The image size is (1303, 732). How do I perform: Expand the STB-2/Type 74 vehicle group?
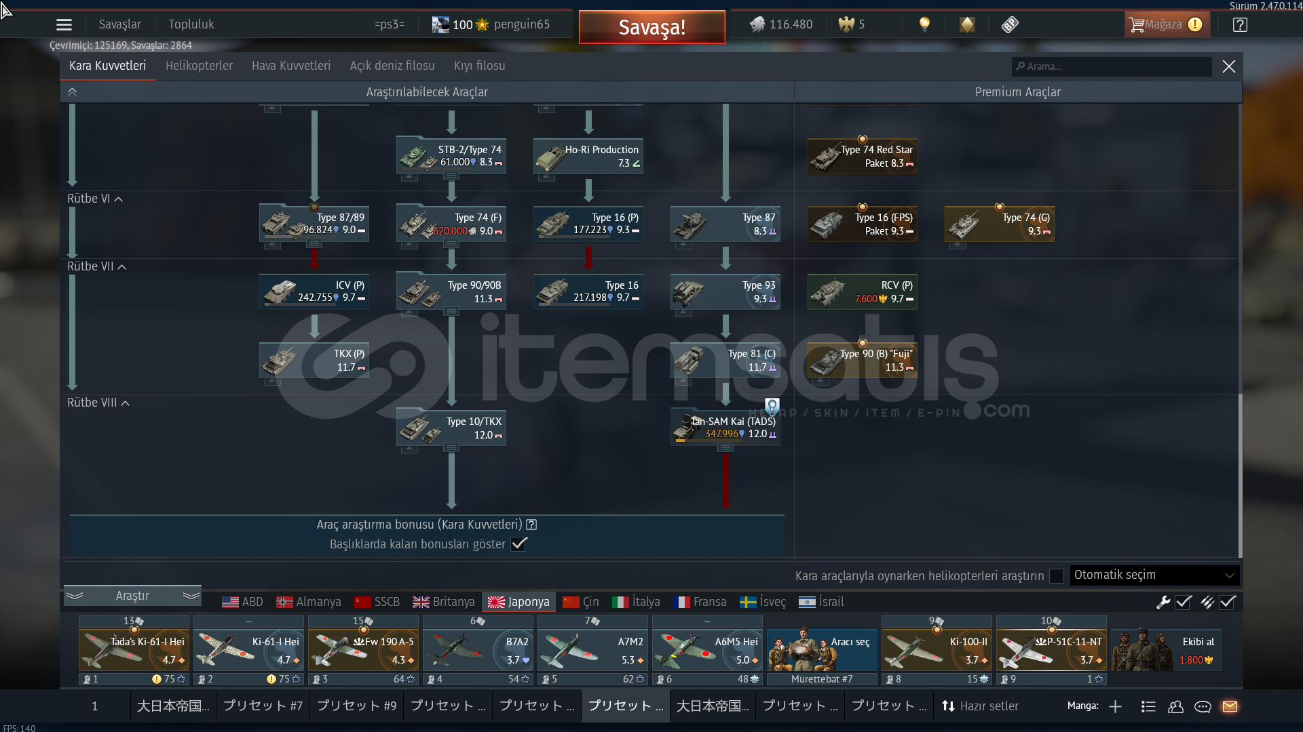451,176
